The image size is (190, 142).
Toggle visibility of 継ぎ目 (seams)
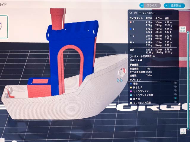tap(175, 98)
